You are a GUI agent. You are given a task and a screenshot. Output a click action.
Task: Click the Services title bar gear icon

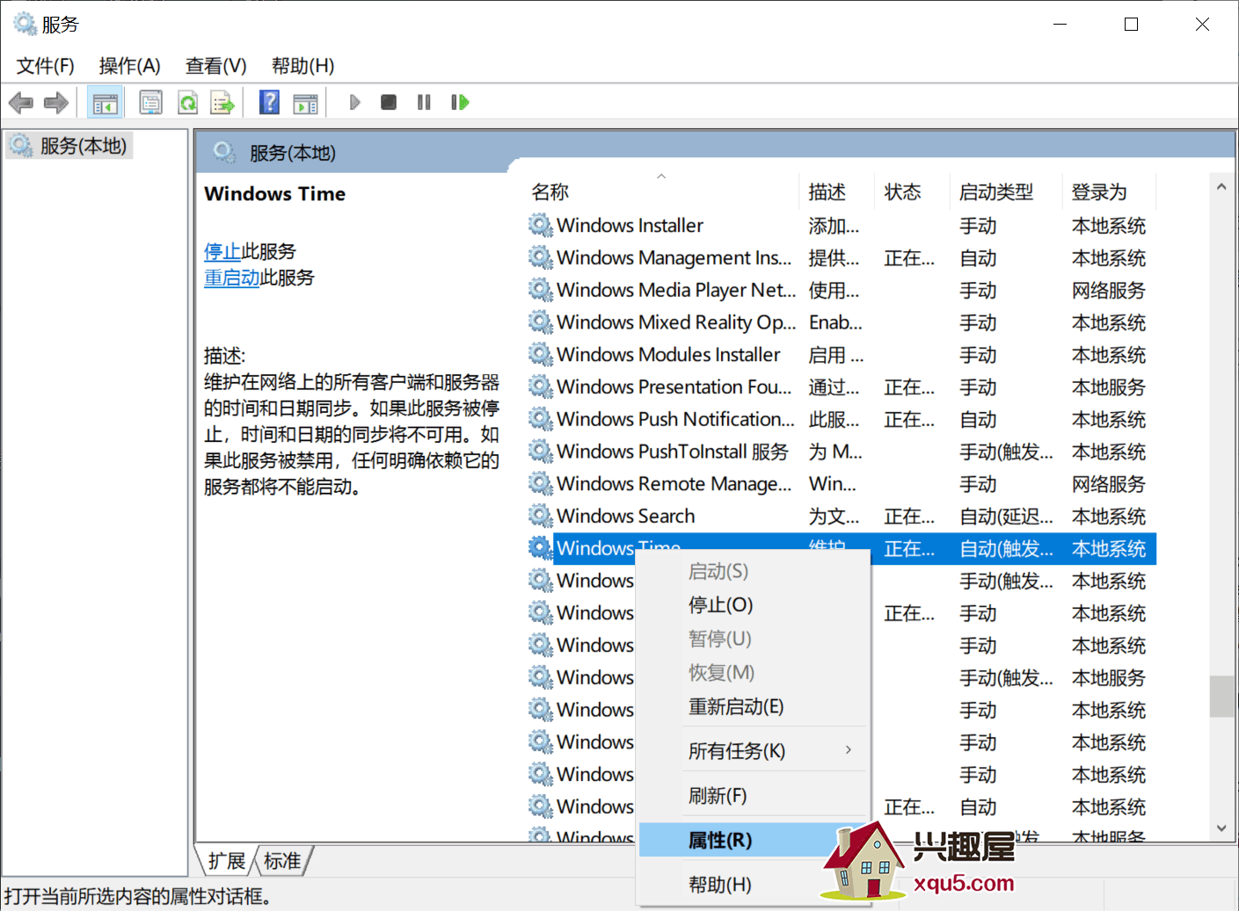[x=25, y=24]
